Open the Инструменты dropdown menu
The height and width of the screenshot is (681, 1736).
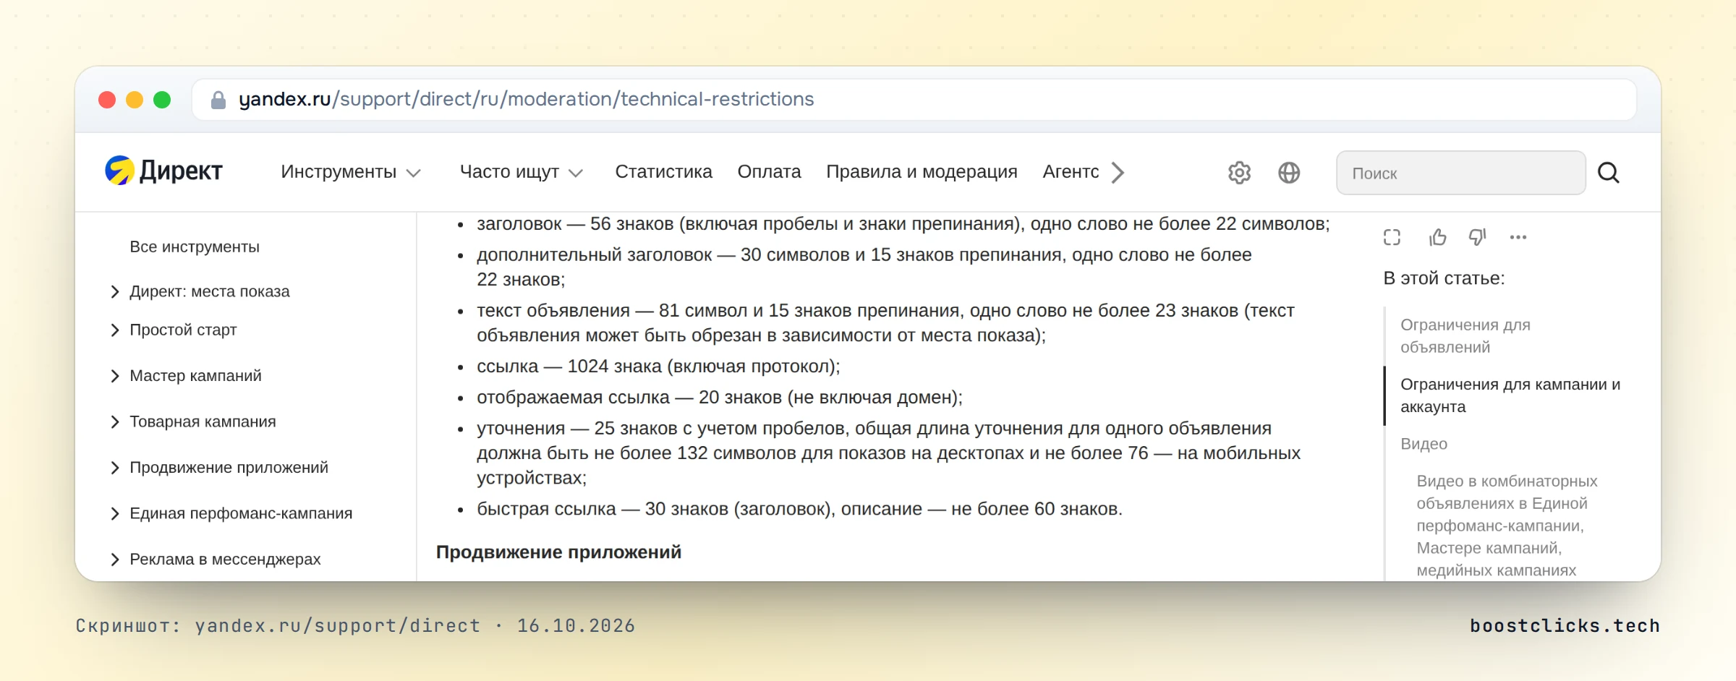[x=351, y=172]
